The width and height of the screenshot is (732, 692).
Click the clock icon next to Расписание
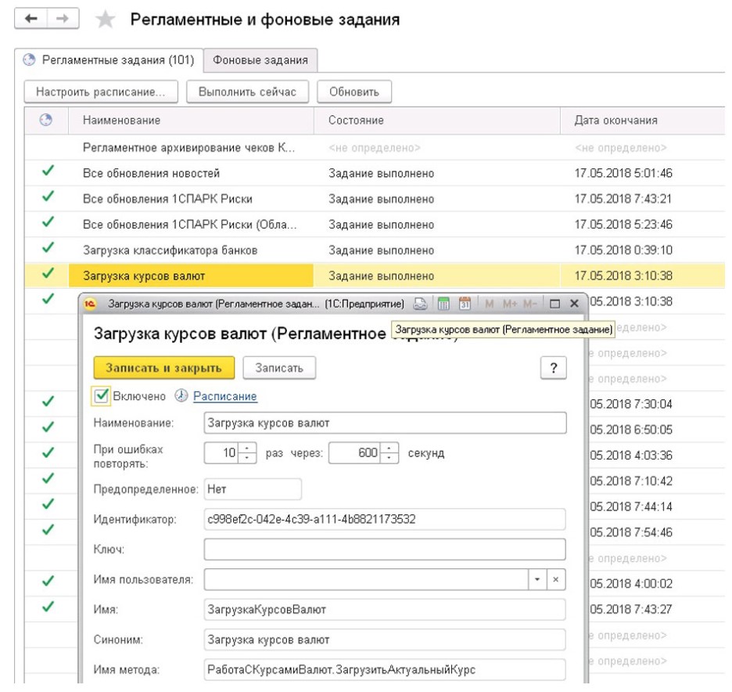[x=181, y=394]
